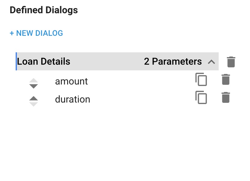
Task: Click the blue selection bar on Loan Details
Action: tap(16, 61)
